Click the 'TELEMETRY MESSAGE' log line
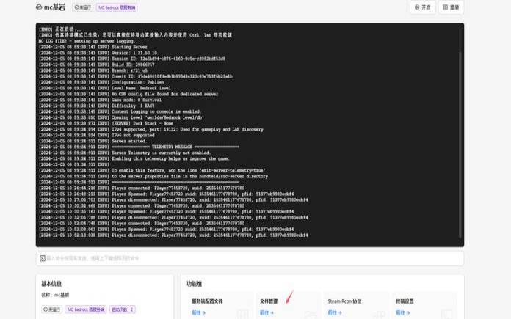The height and width of the screenshot is (319, 511). [x=139, y=147]
